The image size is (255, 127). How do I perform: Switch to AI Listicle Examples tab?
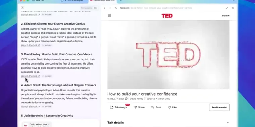pos(72,1)
